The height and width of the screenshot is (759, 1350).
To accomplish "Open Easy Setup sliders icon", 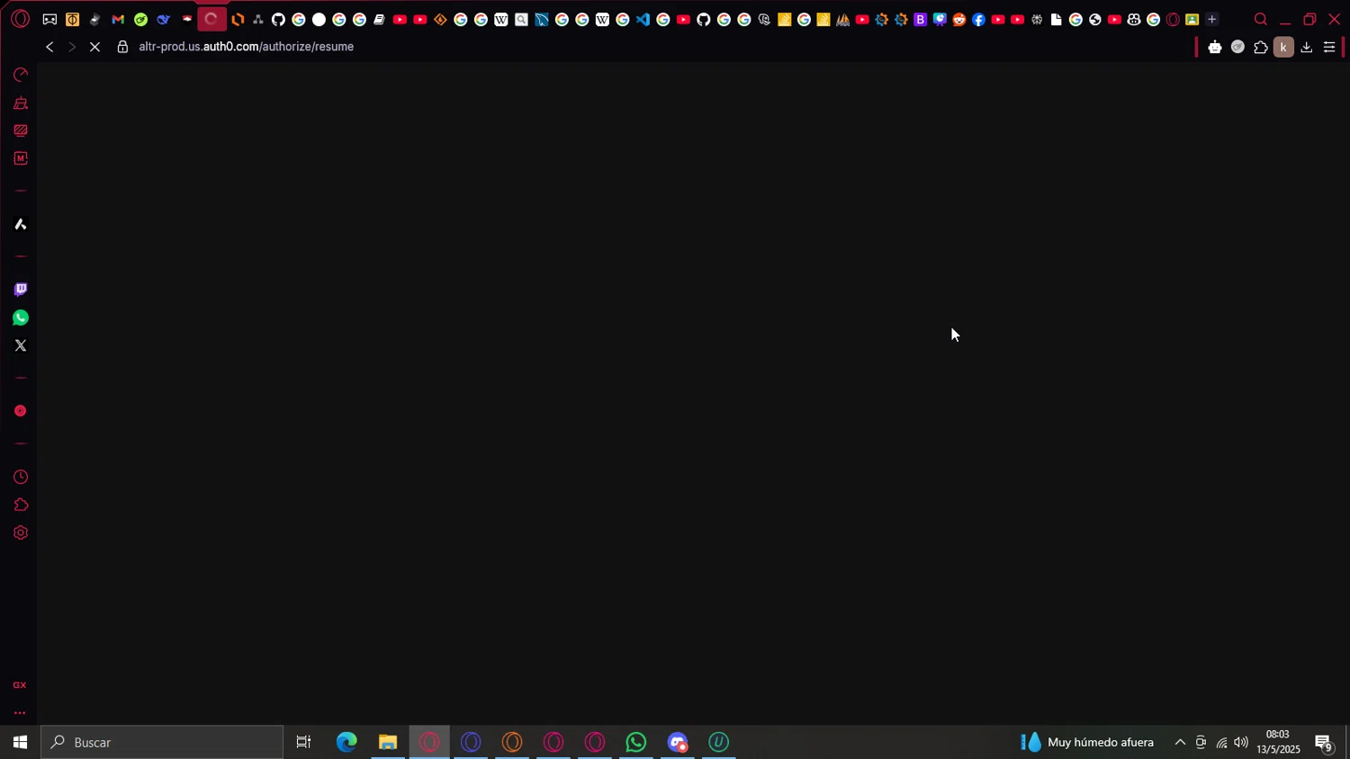I will [x=1329, y=47].
